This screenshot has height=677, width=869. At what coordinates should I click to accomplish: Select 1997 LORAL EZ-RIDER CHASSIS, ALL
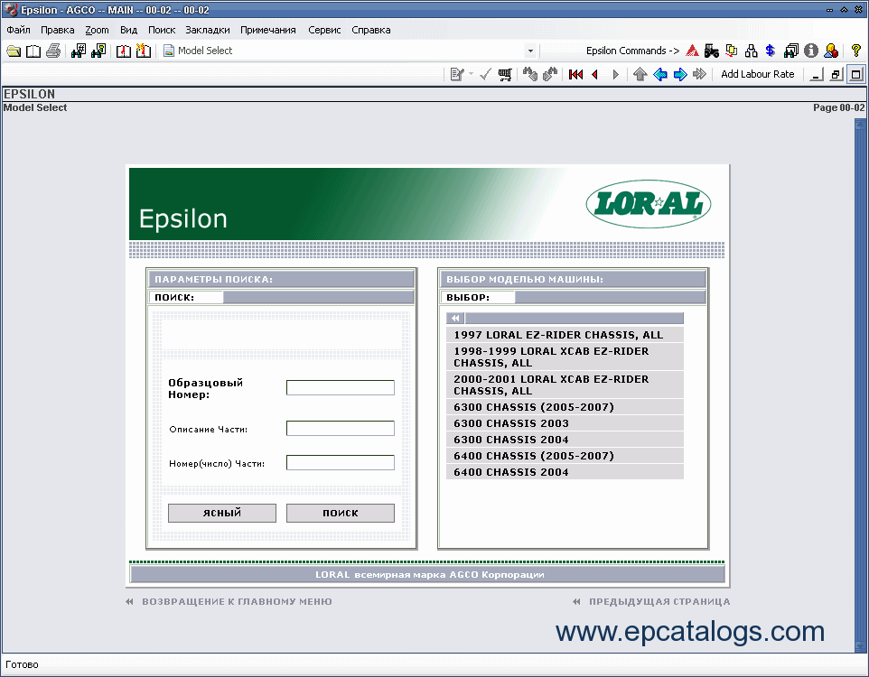coord(565,335)
